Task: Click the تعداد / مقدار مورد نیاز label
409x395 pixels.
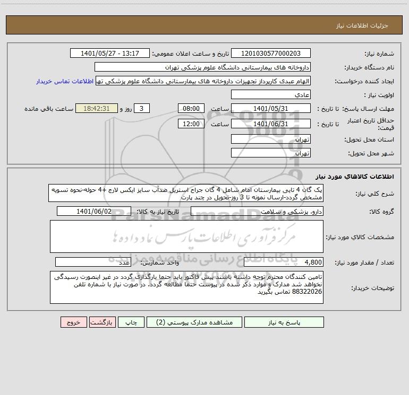Action: pyautogui.click(x=364, y=263)
